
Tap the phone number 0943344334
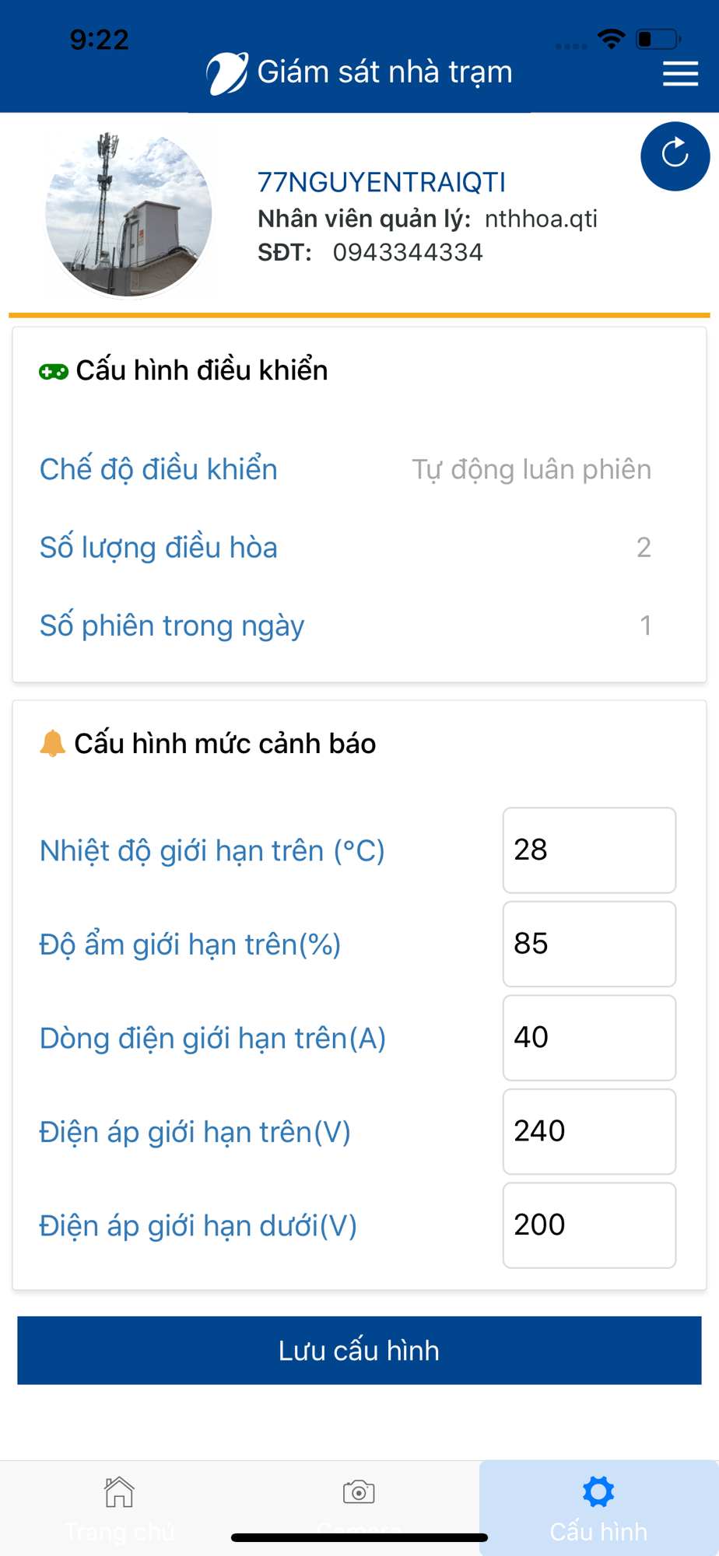(x=408, y=253)
